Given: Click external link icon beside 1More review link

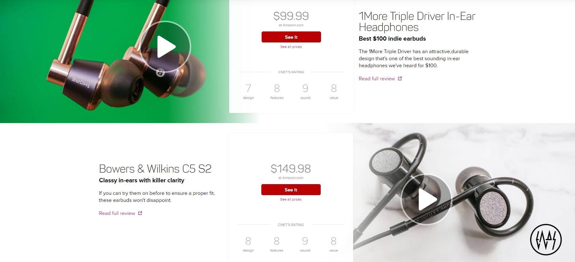Looking at the screenshot, I should [x=400, y=78].
